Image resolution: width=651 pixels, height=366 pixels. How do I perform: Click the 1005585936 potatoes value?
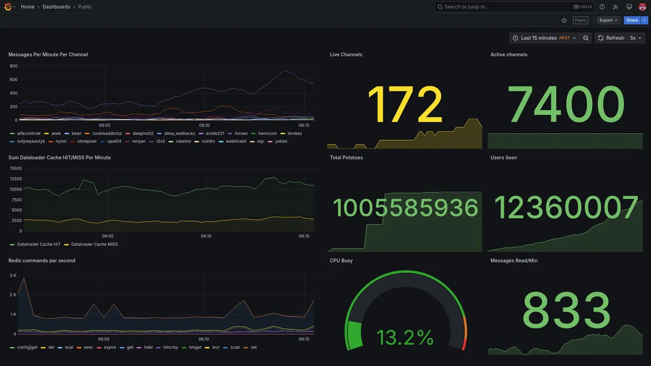click(405, 208)
